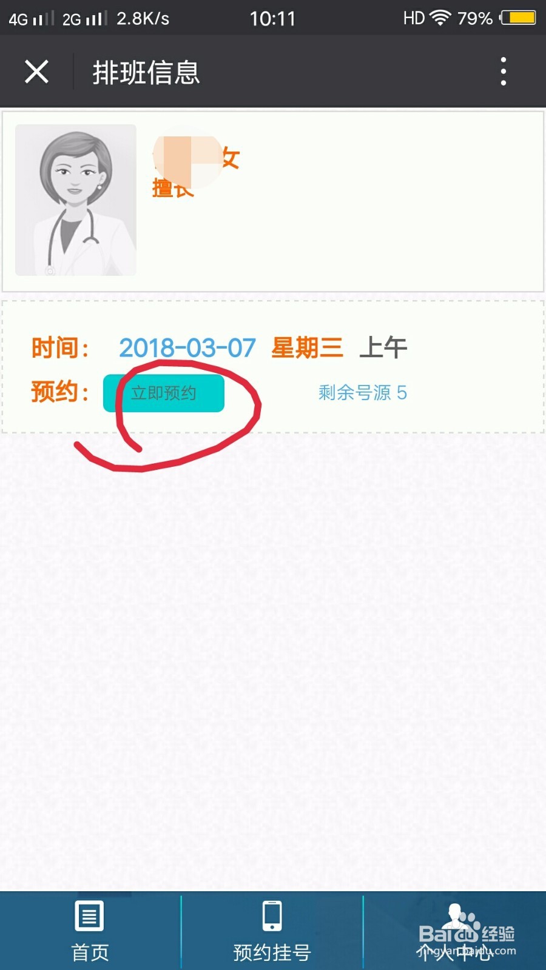546x970 pixels.
Task: Tap the 首页 document list icon
Action: 89,915
